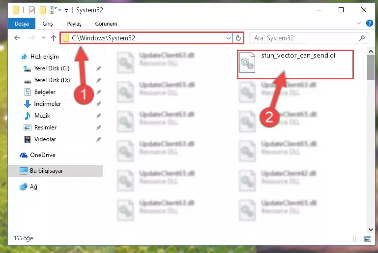Viewport: 378px width, 253px height.
Task: Select OneDrive in the navigation pane
Action: pyautogui.click(x=43, y=155)
